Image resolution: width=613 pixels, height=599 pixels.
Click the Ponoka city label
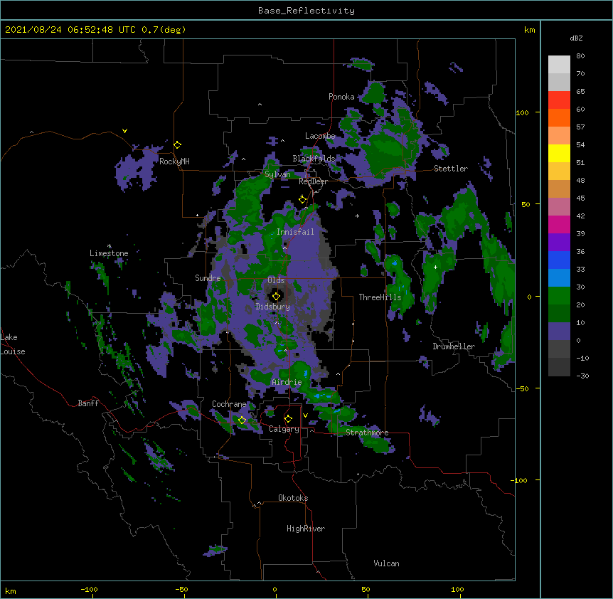tap(341, 97)
